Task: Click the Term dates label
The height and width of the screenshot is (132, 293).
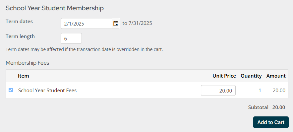Action: 19,22
